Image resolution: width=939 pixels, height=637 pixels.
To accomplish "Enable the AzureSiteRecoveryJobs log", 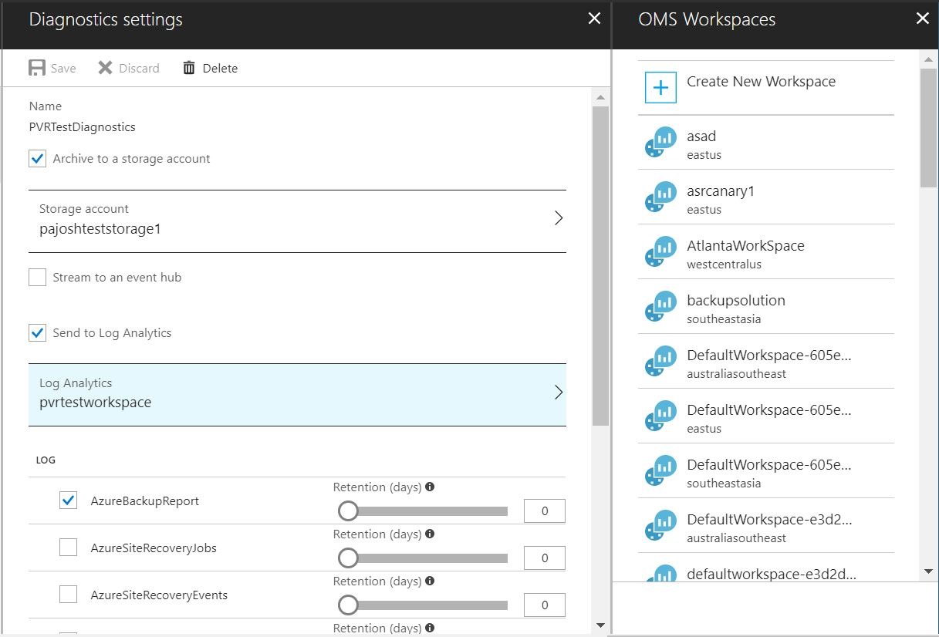I will click(x=67, y=547).
